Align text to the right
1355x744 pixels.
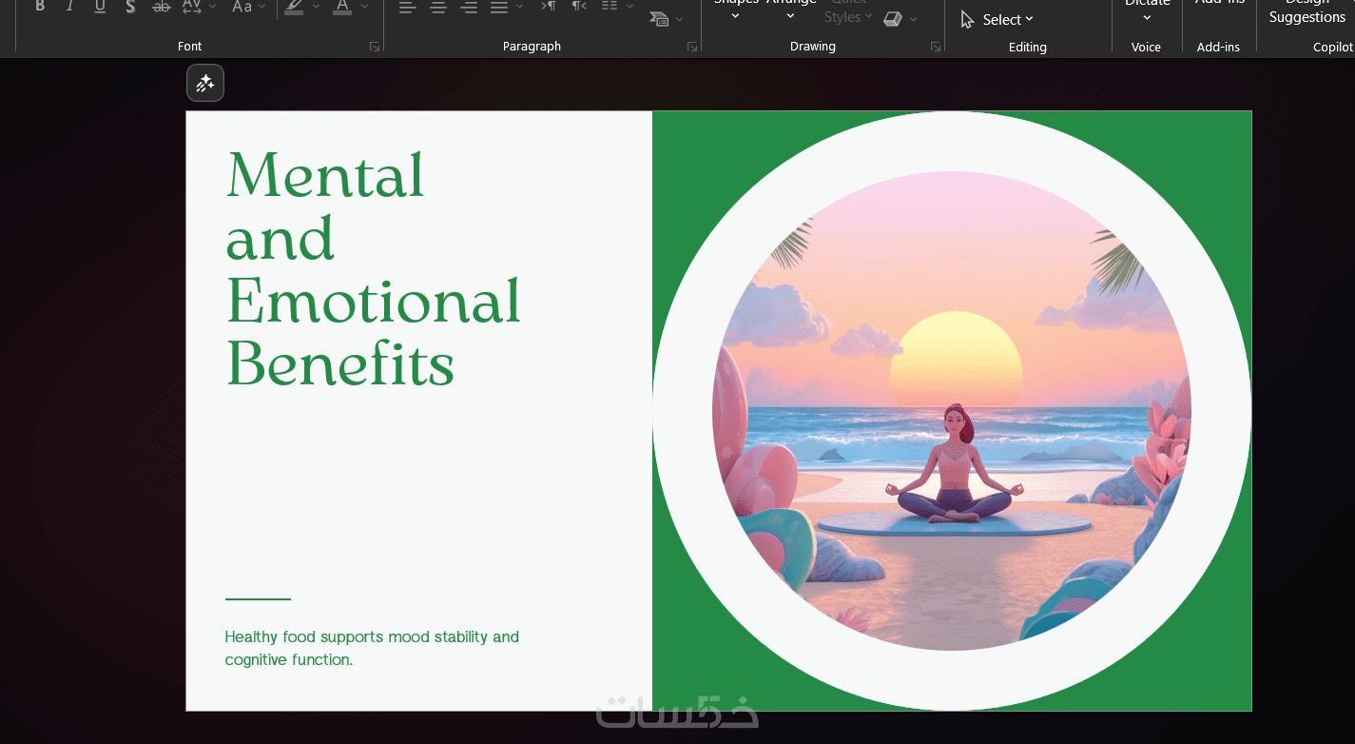tap(468, 7)
